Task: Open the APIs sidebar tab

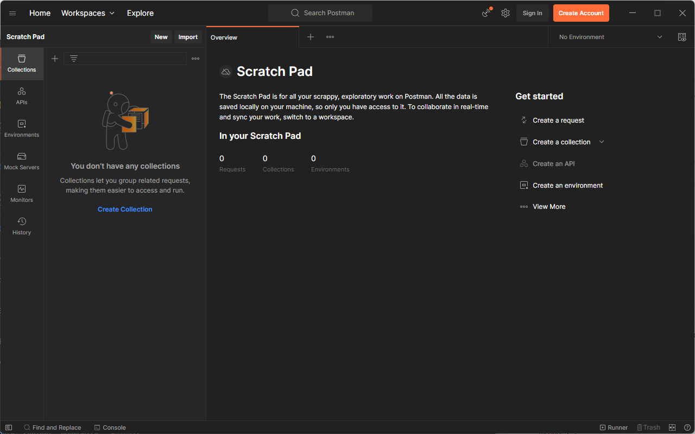Action: tap(22, 96)
